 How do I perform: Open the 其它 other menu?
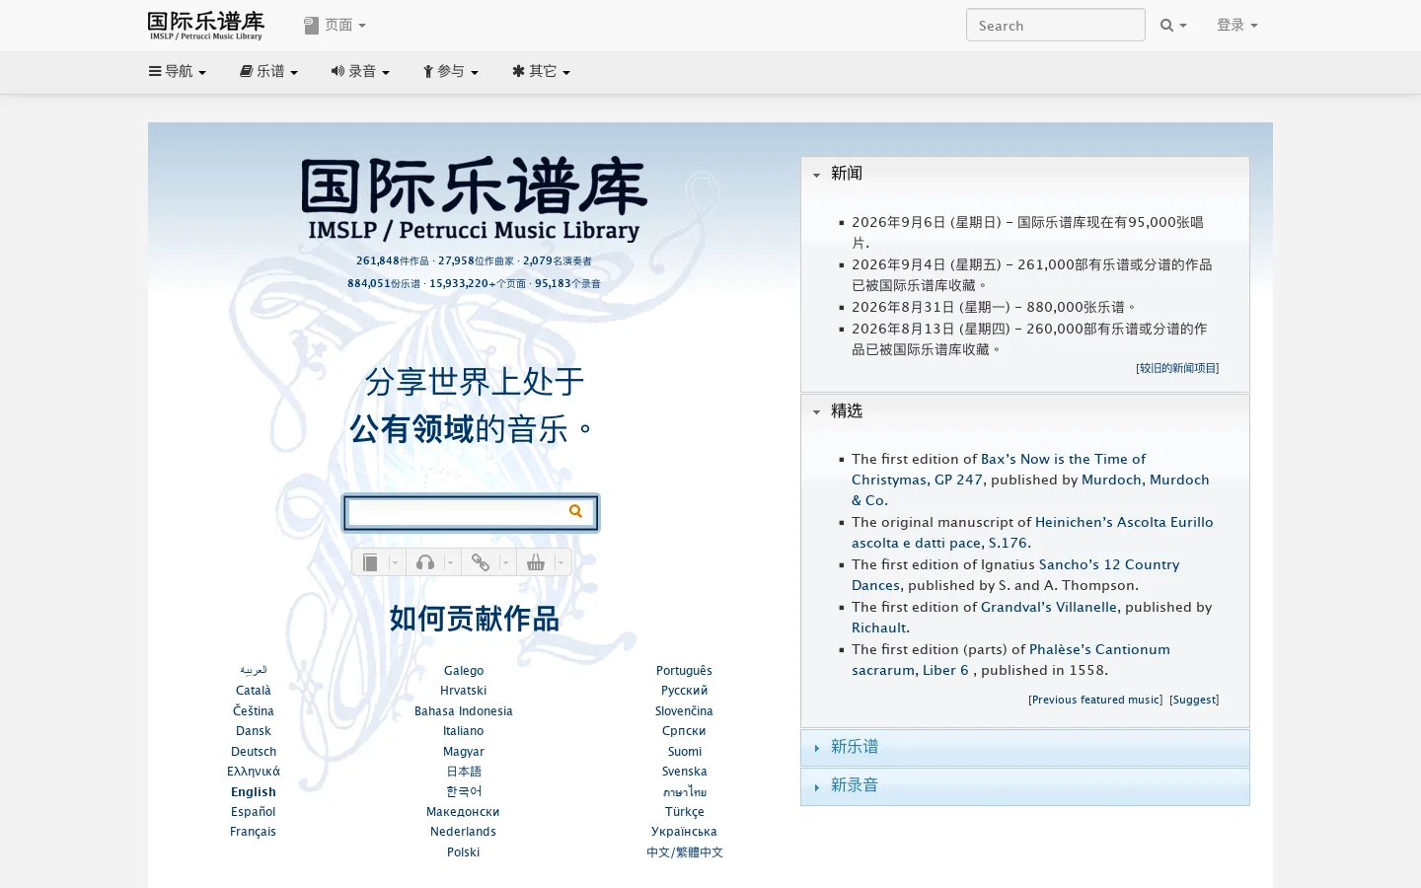541,71
